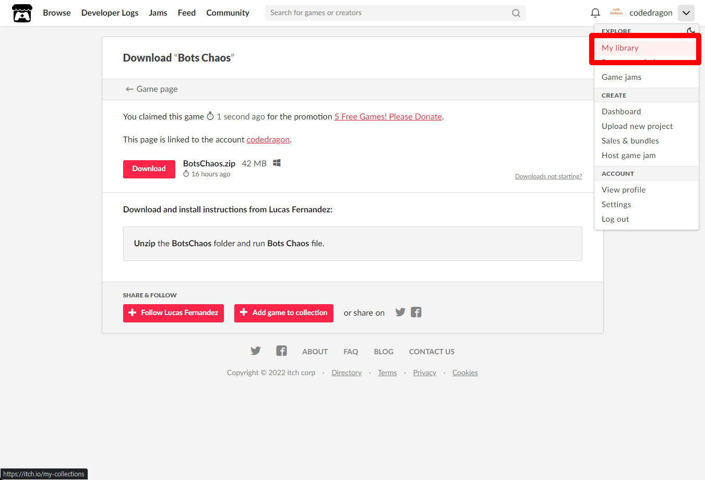705x480 pixels.
Task: Click the search magnifier icon
Action: [516, 13]
